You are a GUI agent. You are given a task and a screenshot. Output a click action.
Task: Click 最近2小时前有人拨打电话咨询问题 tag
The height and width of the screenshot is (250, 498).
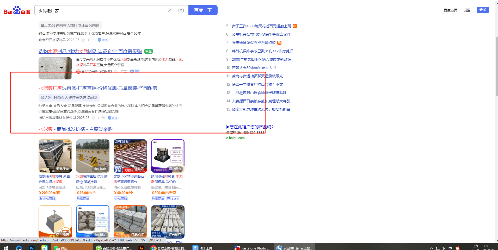(69, 98)
